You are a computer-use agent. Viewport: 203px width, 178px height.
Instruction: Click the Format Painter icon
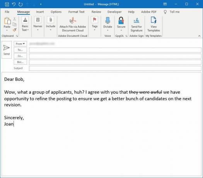[15, 30]
